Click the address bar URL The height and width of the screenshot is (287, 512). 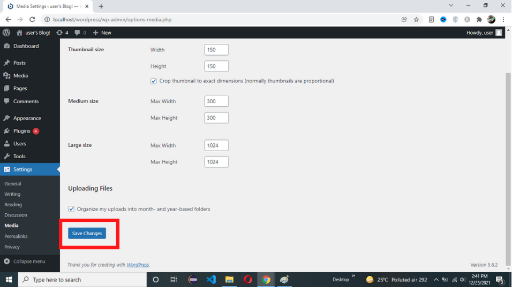112,20
